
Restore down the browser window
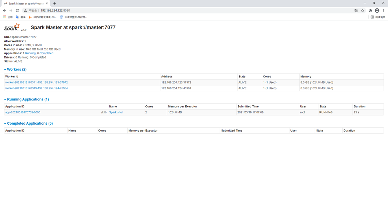click(374, 3)
